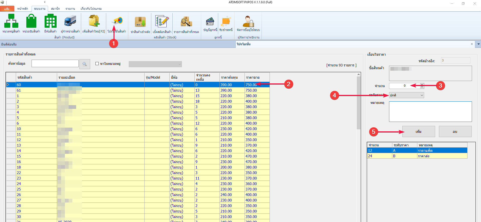The image size is (481, 222).
Task: Click the รับชำระหนี้ wallet icon
Action: [226, 23]
